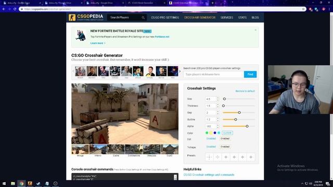Click the Outline slider handle

tap(236, 119)
